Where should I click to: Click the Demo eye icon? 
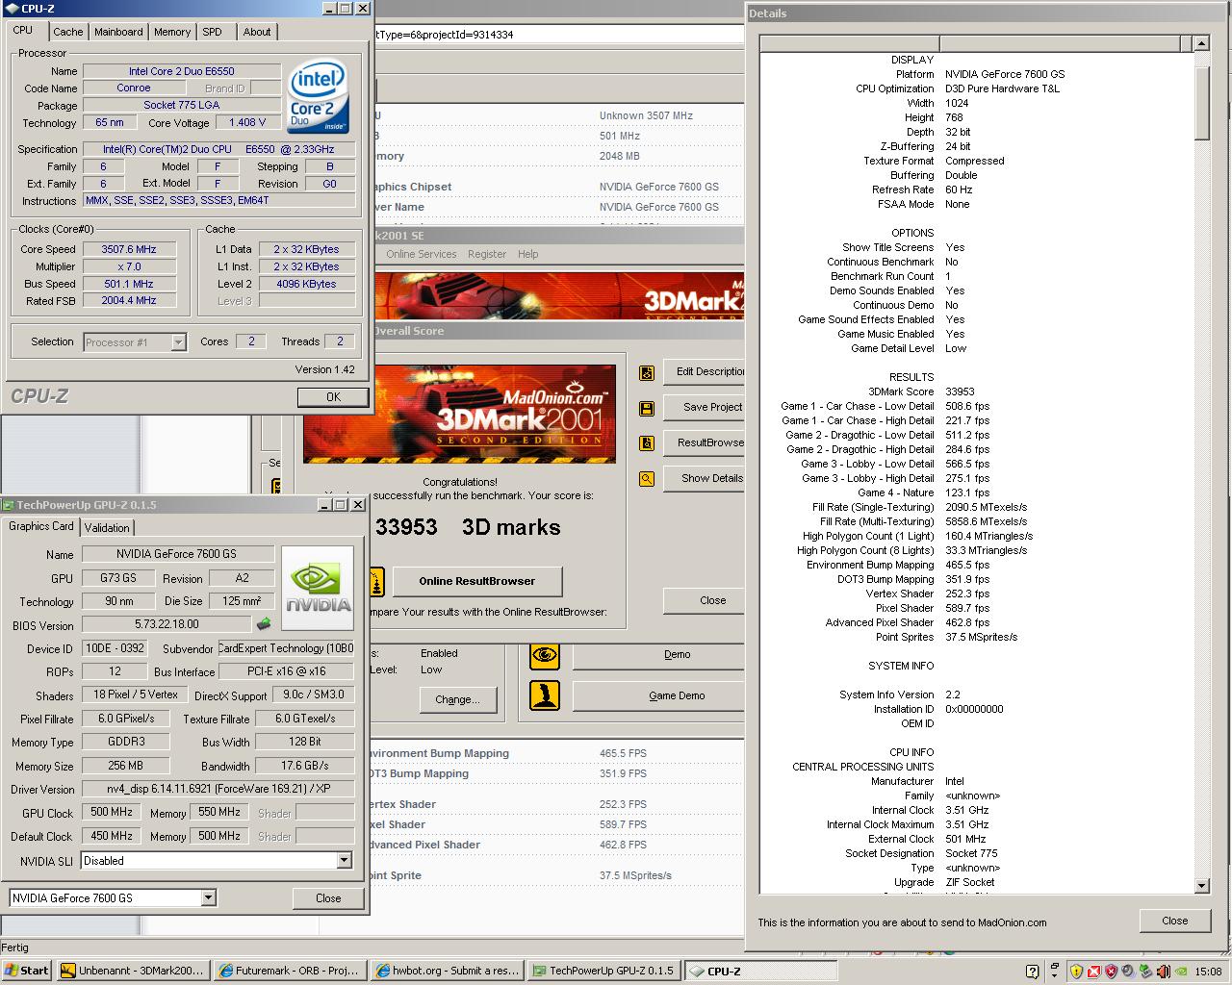[545, 655]
